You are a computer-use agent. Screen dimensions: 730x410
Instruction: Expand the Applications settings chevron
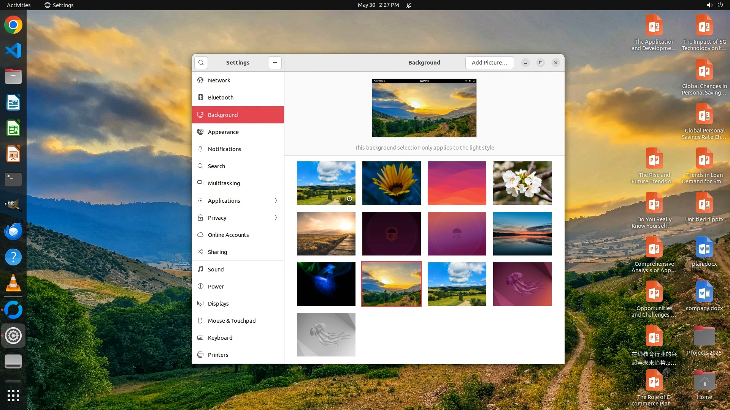(x=276, y=200)
